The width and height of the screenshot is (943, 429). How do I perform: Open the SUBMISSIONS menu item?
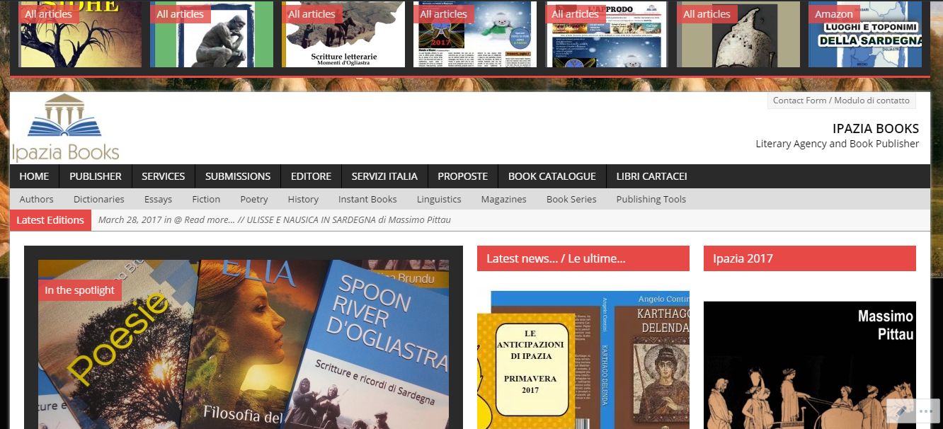click(238, 176)
